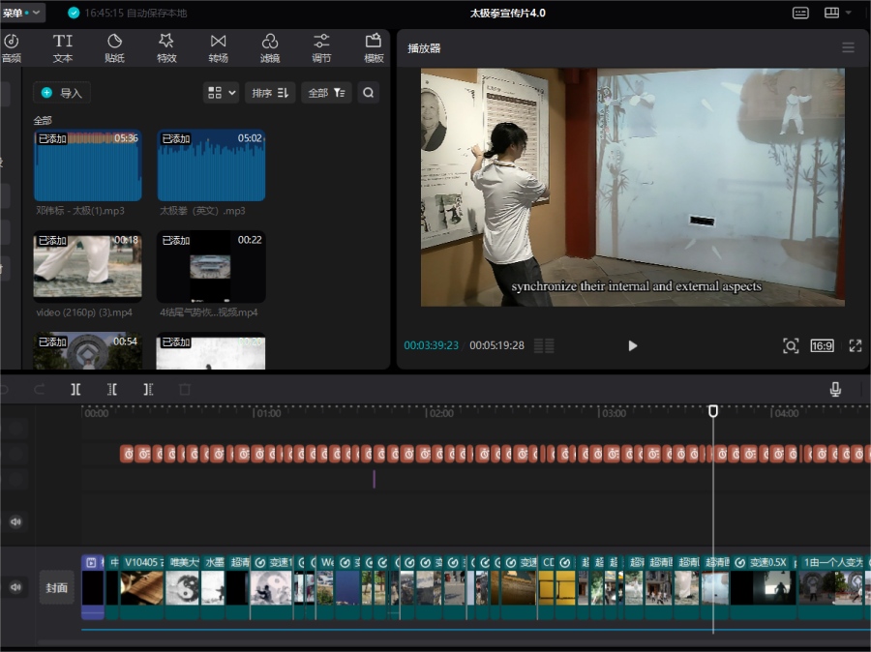Mute the main video track speaker toggle

[15, 587]
